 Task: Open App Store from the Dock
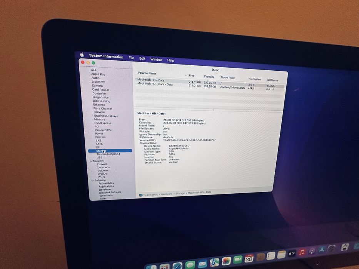coord(322,250)
